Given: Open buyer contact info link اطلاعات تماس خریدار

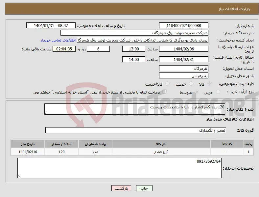Looking at the screenshot, I should pos(58,40).
